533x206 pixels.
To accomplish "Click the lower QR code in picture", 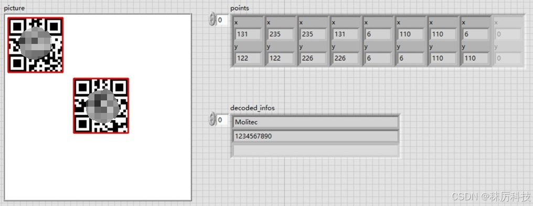I will (x=101, y=106).
